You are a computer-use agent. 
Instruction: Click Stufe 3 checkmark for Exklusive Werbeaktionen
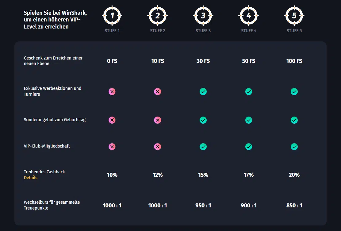tap(203, 92)
